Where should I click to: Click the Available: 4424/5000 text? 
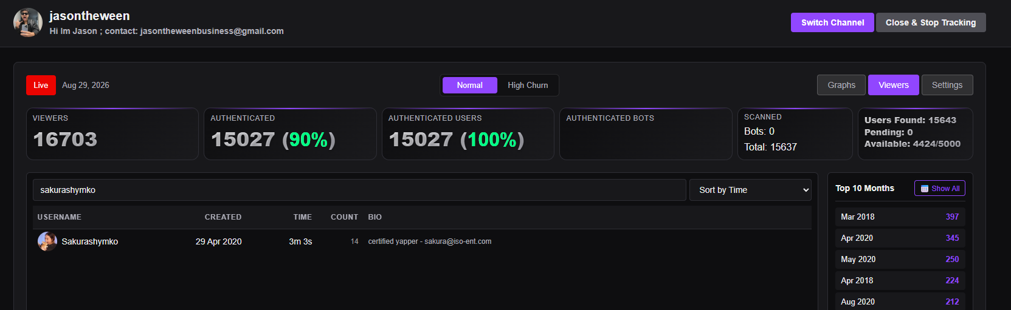click(913, 144)
